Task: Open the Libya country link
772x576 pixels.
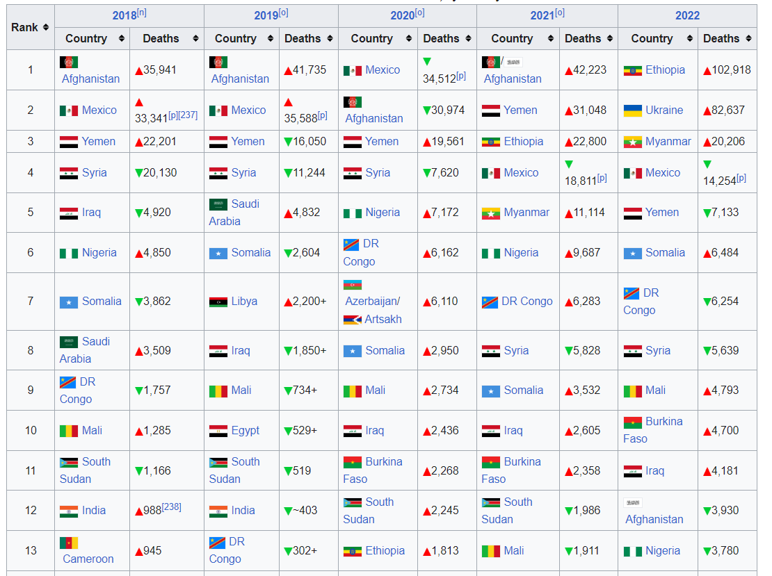Action: tap(244, 302)
